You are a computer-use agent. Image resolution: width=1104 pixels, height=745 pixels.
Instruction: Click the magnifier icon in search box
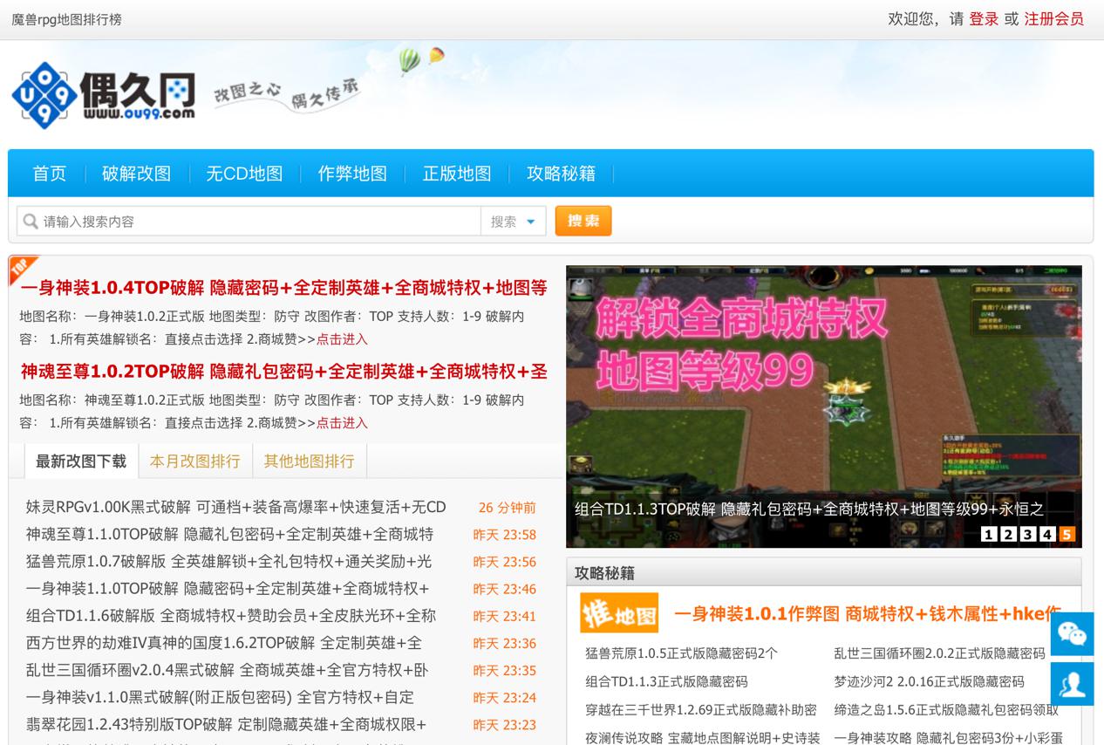[x=31, y=222]
